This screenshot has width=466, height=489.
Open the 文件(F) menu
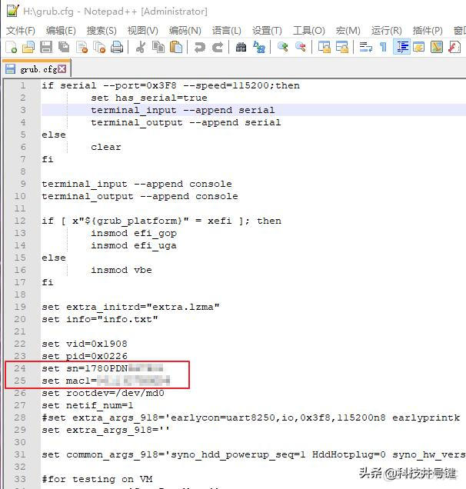pos(21,31)
